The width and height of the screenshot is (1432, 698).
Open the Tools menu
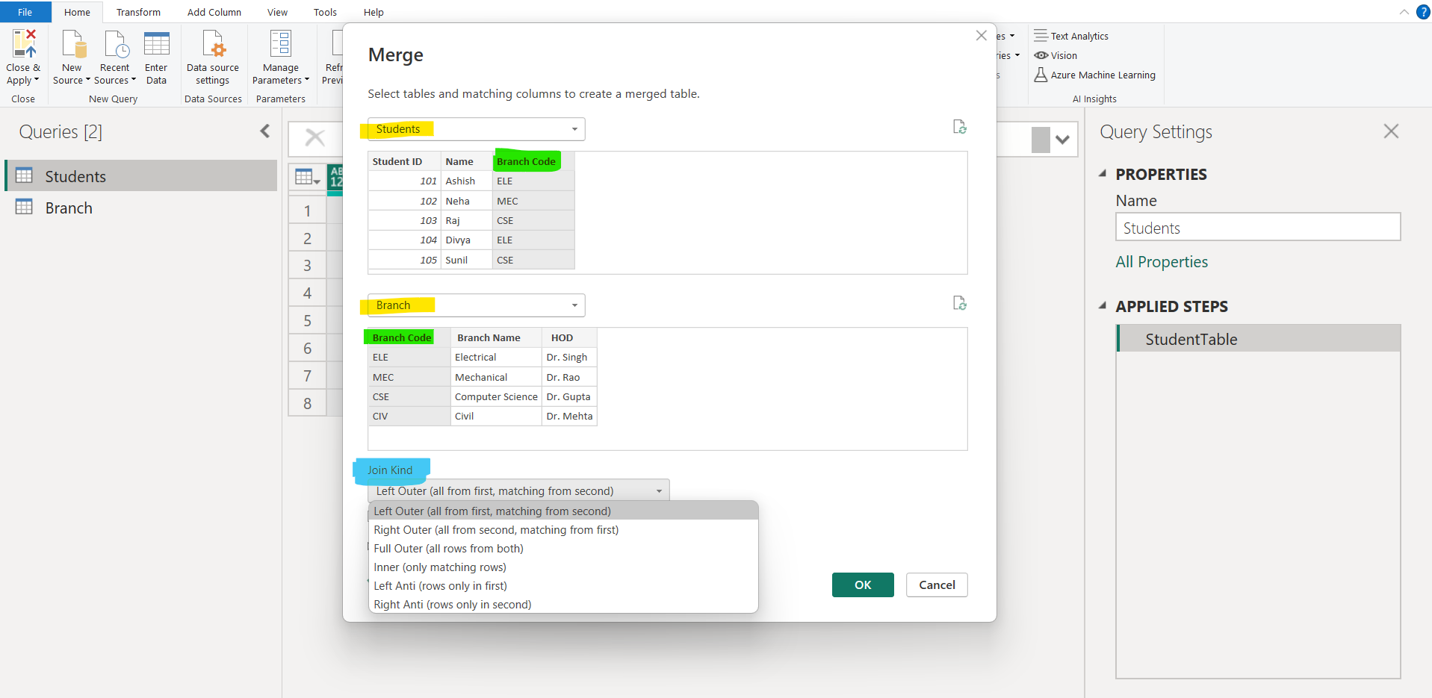(x=324, y=12)
